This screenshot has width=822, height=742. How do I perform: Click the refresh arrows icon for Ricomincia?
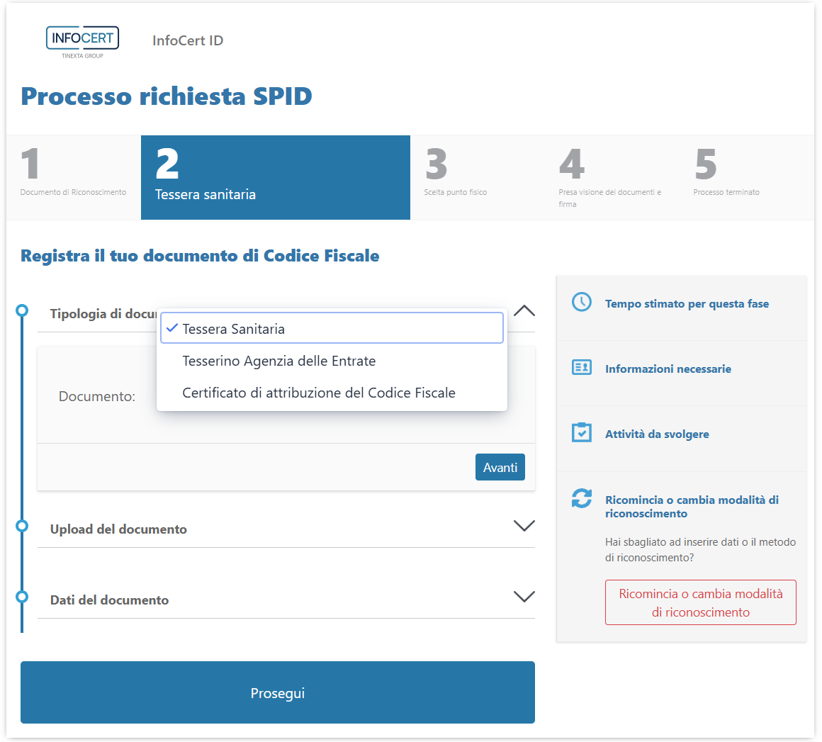coord(582,498)
